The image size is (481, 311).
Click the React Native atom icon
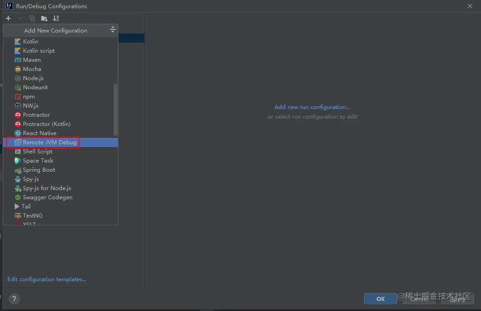[x=18, y=133]
